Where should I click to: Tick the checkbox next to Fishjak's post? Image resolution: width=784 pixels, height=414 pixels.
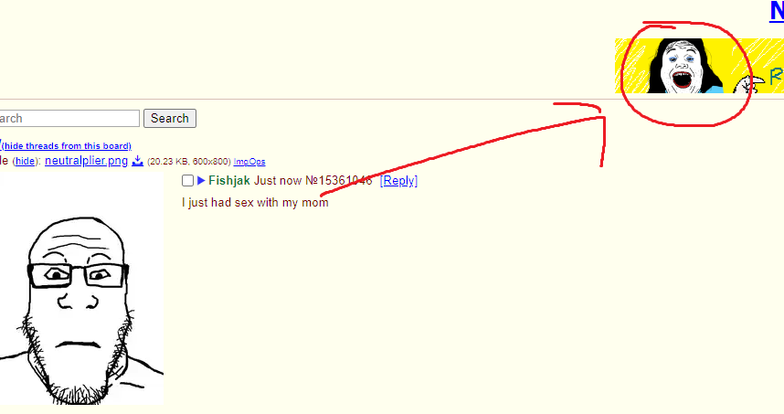187,181
